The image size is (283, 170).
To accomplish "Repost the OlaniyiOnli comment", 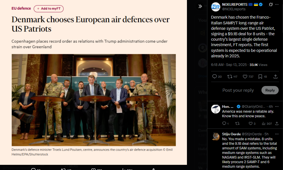I will point(237,123).
